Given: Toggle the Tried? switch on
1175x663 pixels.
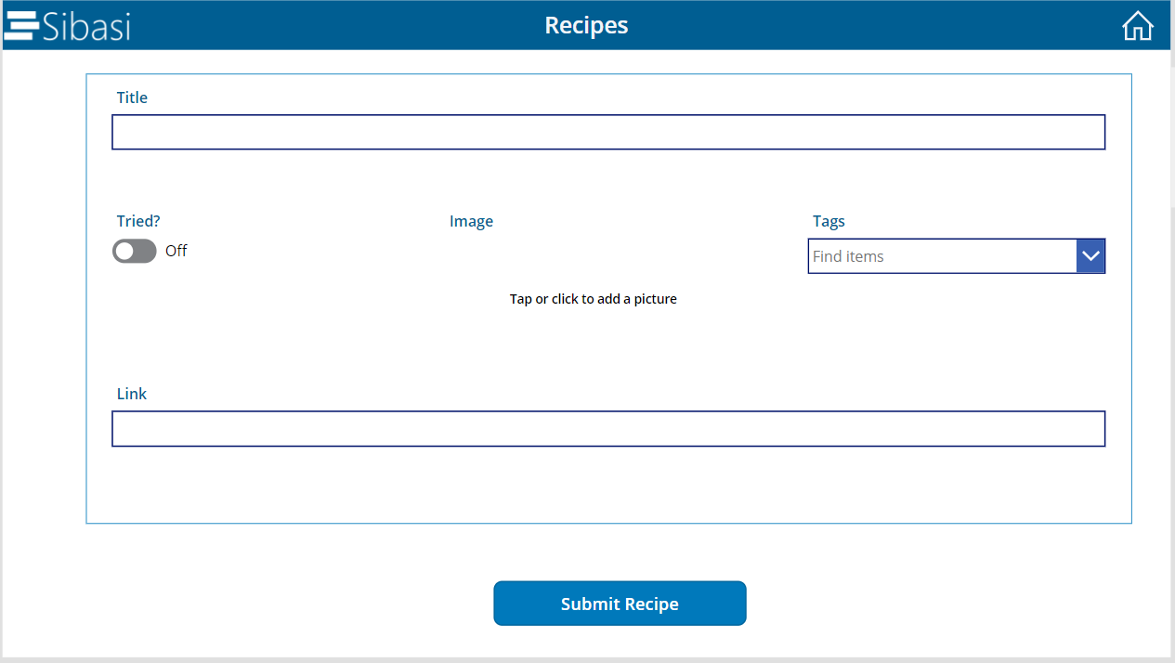Looking at the screenshot, I should tap(135, 251).
